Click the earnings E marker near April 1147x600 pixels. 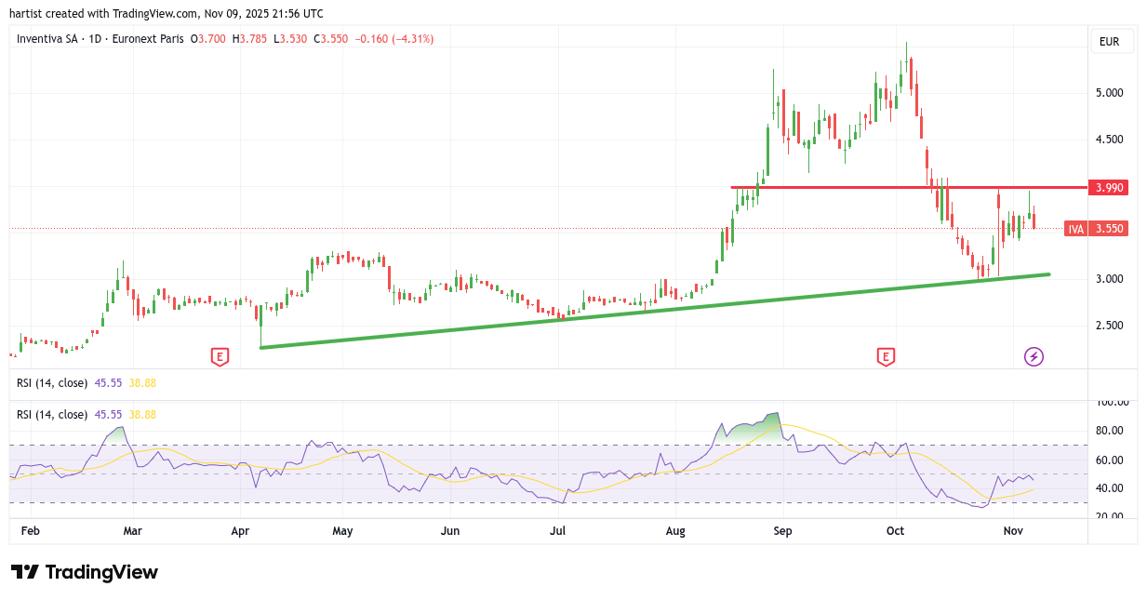click(x=220, y=356)
